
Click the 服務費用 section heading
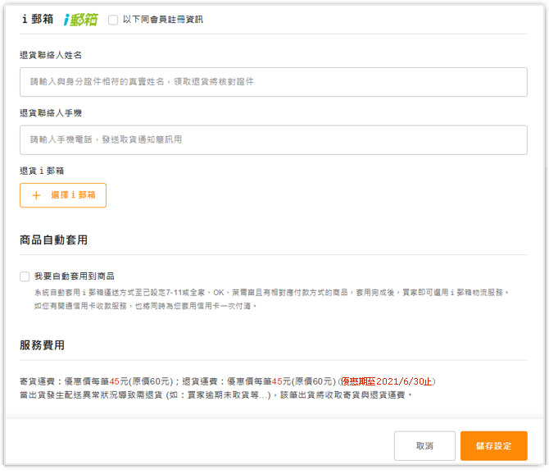coord(42,345)
